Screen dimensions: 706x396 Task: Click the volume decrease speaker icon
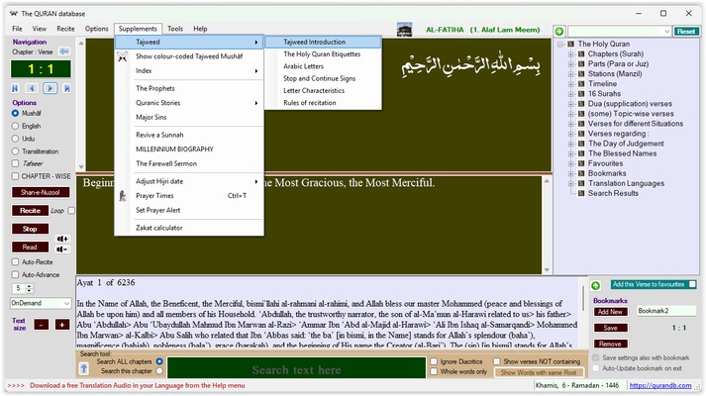coord(62,249)
